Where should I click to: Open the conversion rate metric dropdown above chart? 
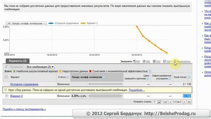point(26,23)
